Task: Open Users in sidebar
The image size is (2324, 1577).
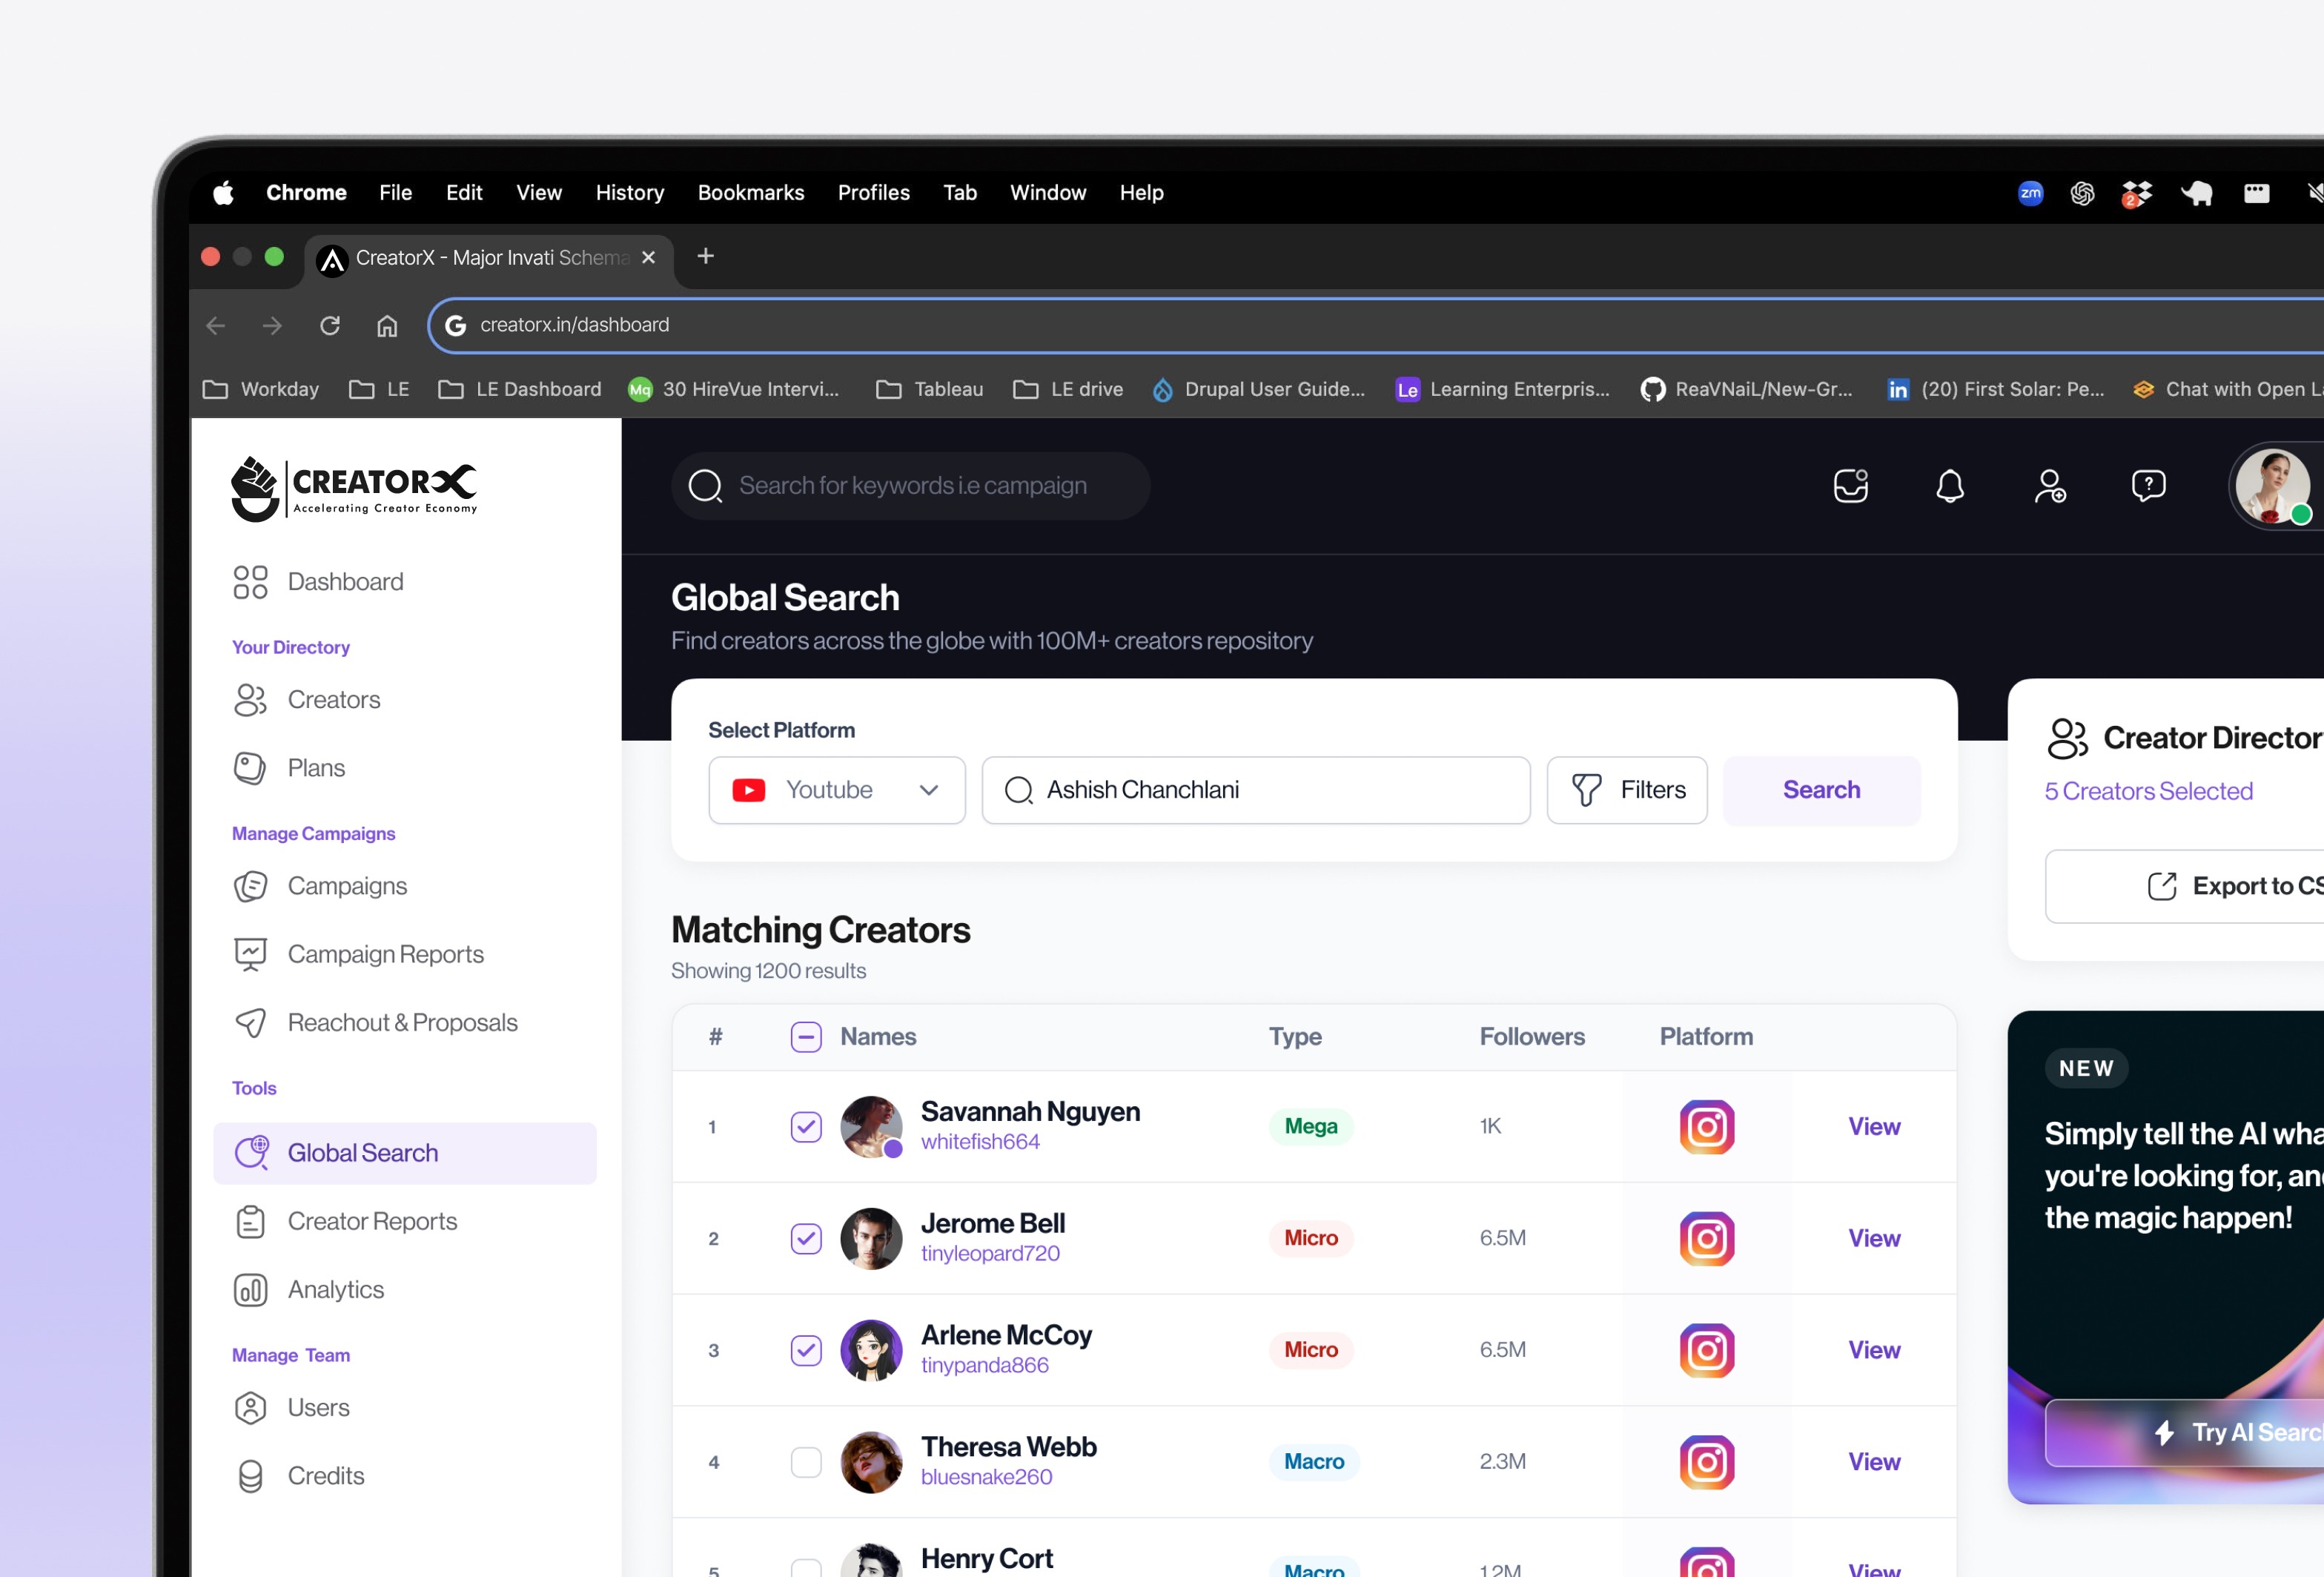Action: (291, 1408)
